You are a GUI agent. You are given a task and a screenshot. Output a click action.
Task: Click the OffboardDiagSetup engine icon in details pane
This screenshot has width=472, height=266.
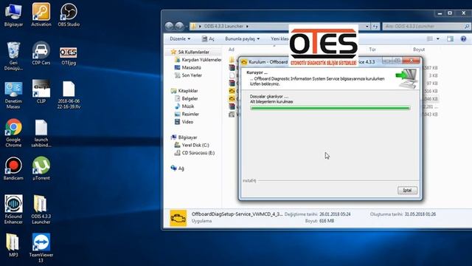178,218
